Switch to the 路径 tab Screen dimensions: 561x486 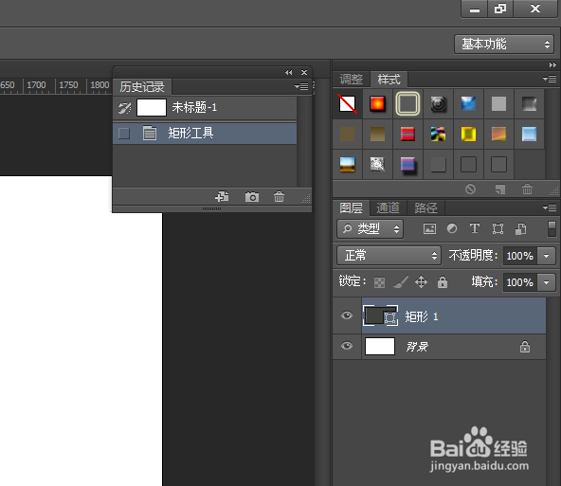(425, 207)
